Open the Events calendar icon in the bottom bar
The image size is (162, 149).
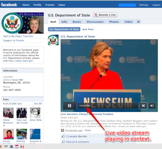17,146
